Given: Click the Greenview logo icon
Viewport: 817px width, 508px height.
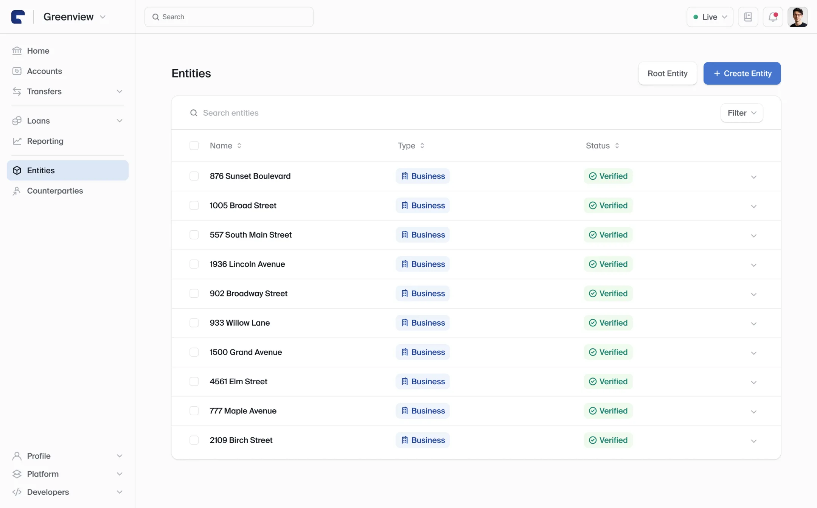Looking at the screenshot, I should coord(18,17).
